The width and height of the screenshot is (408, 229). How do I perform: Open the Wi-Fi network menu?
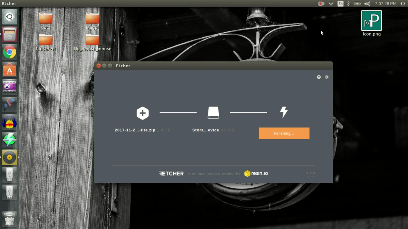tap(331, 4)
